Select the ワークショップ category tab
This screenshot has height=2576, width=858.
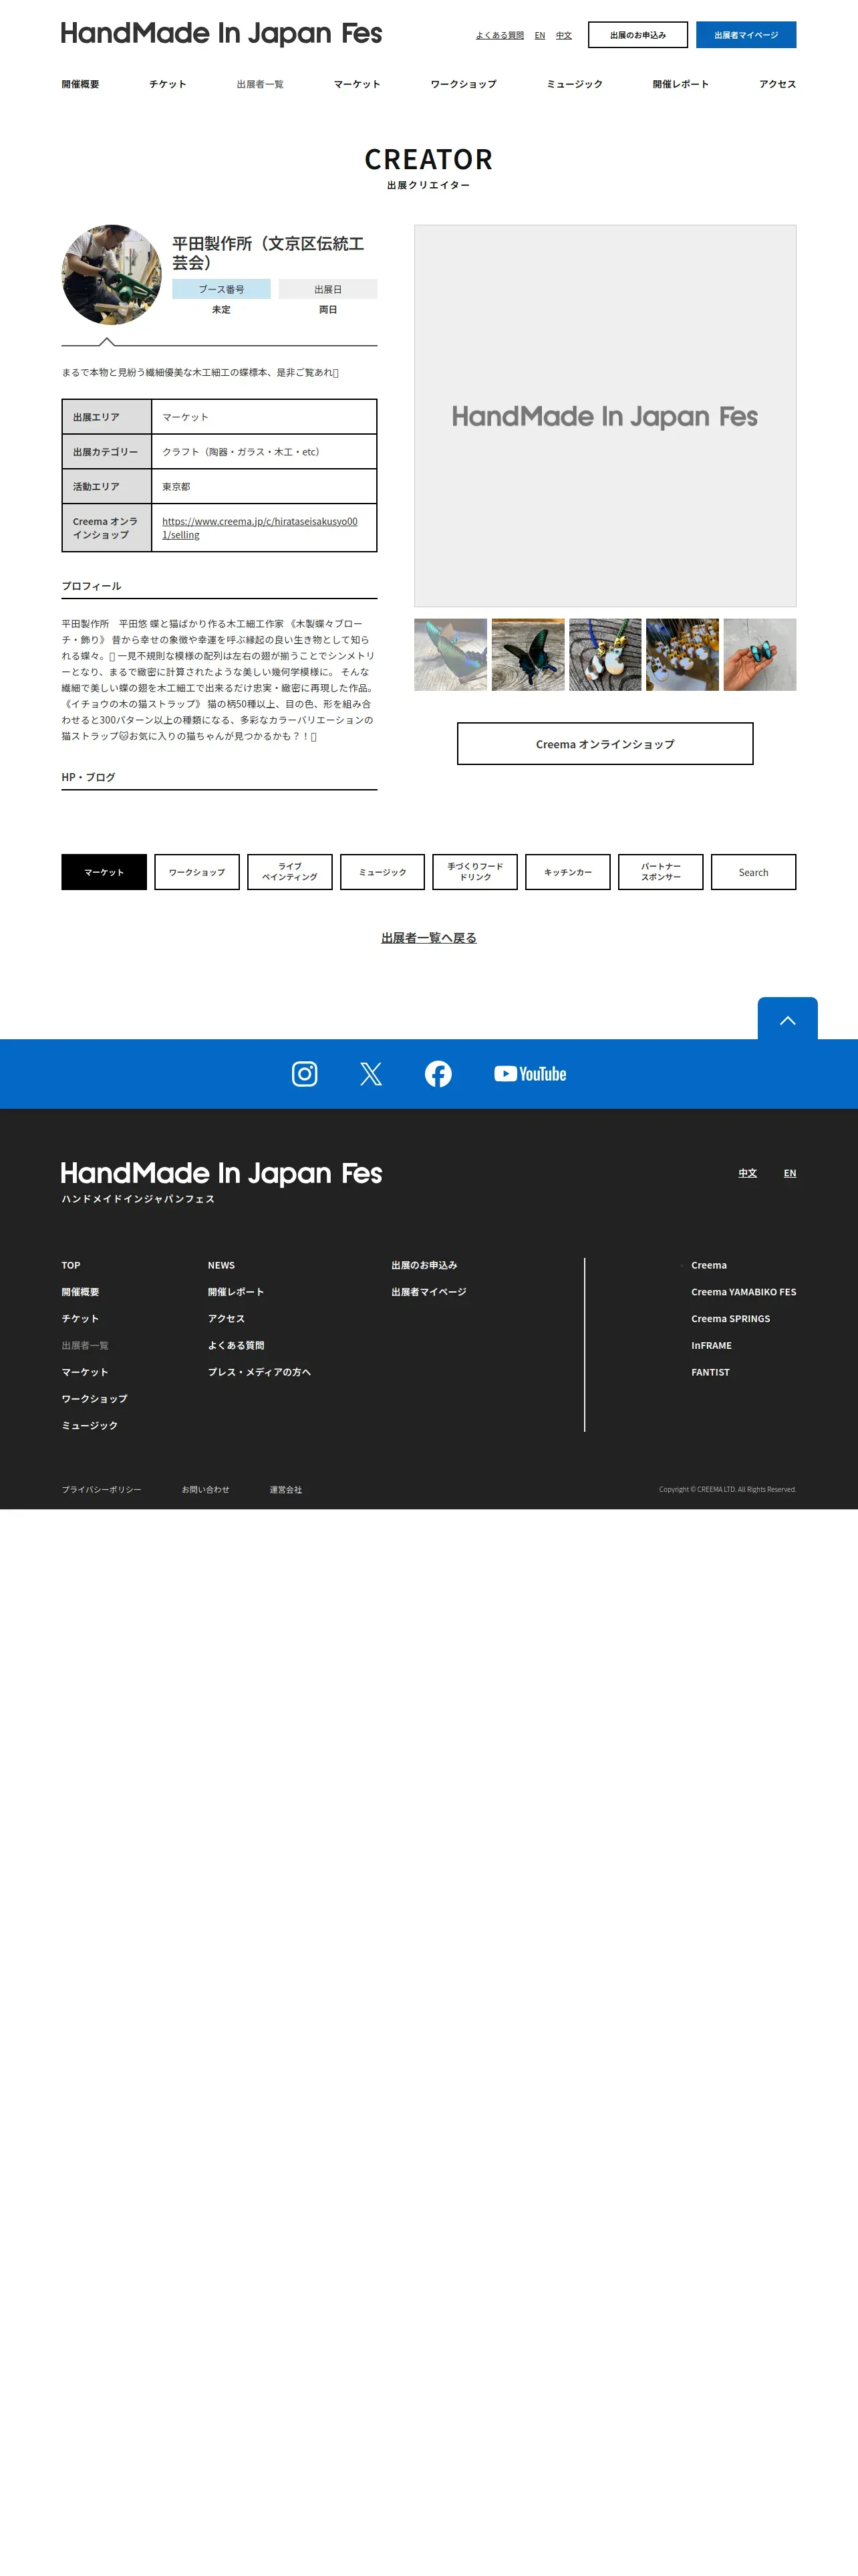(x=196, y=872)
